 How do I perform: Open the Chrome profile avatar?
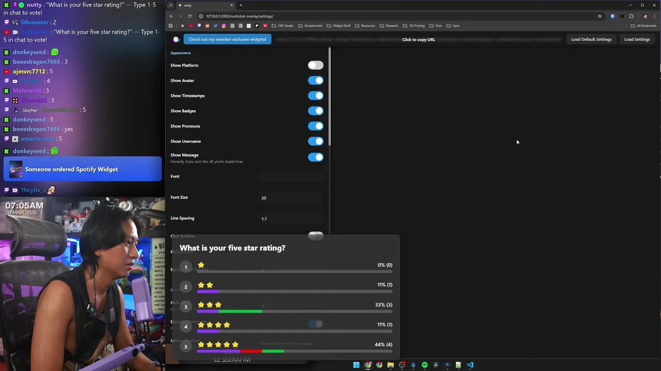pos(645,16)
